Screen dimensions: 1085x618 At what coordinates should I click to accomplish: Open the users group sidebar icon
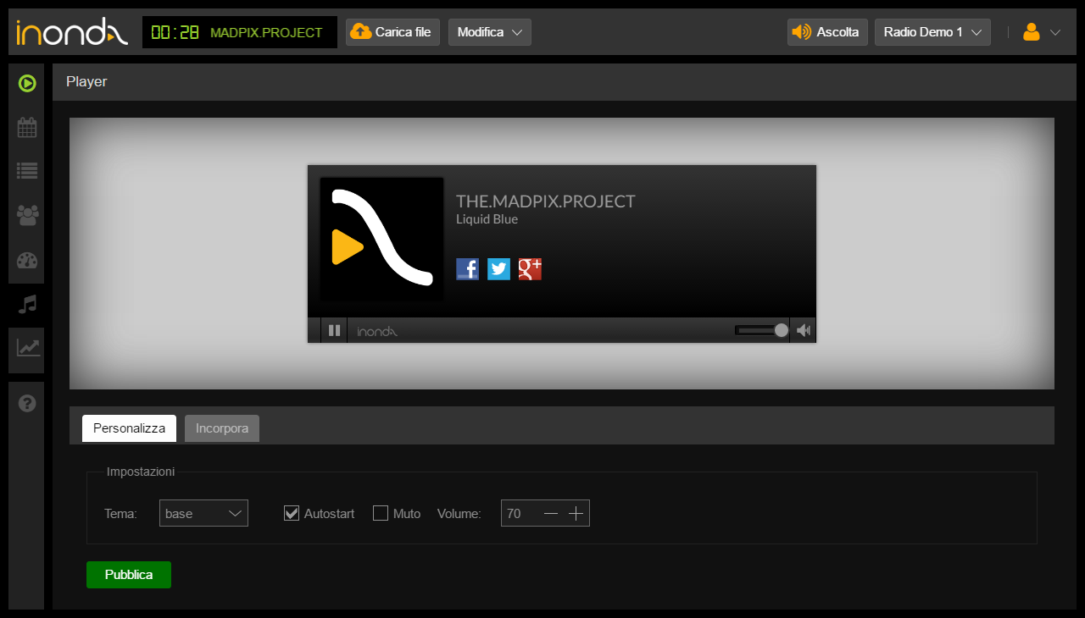(x=27, y=215)
